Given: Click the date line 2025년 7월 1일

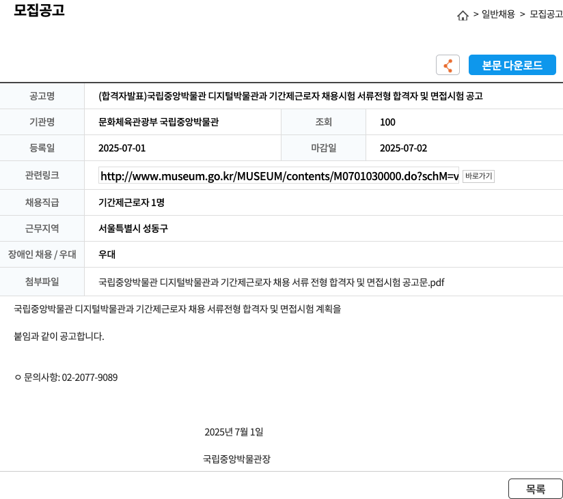Looking at the screenshot, I should (234, 432).
